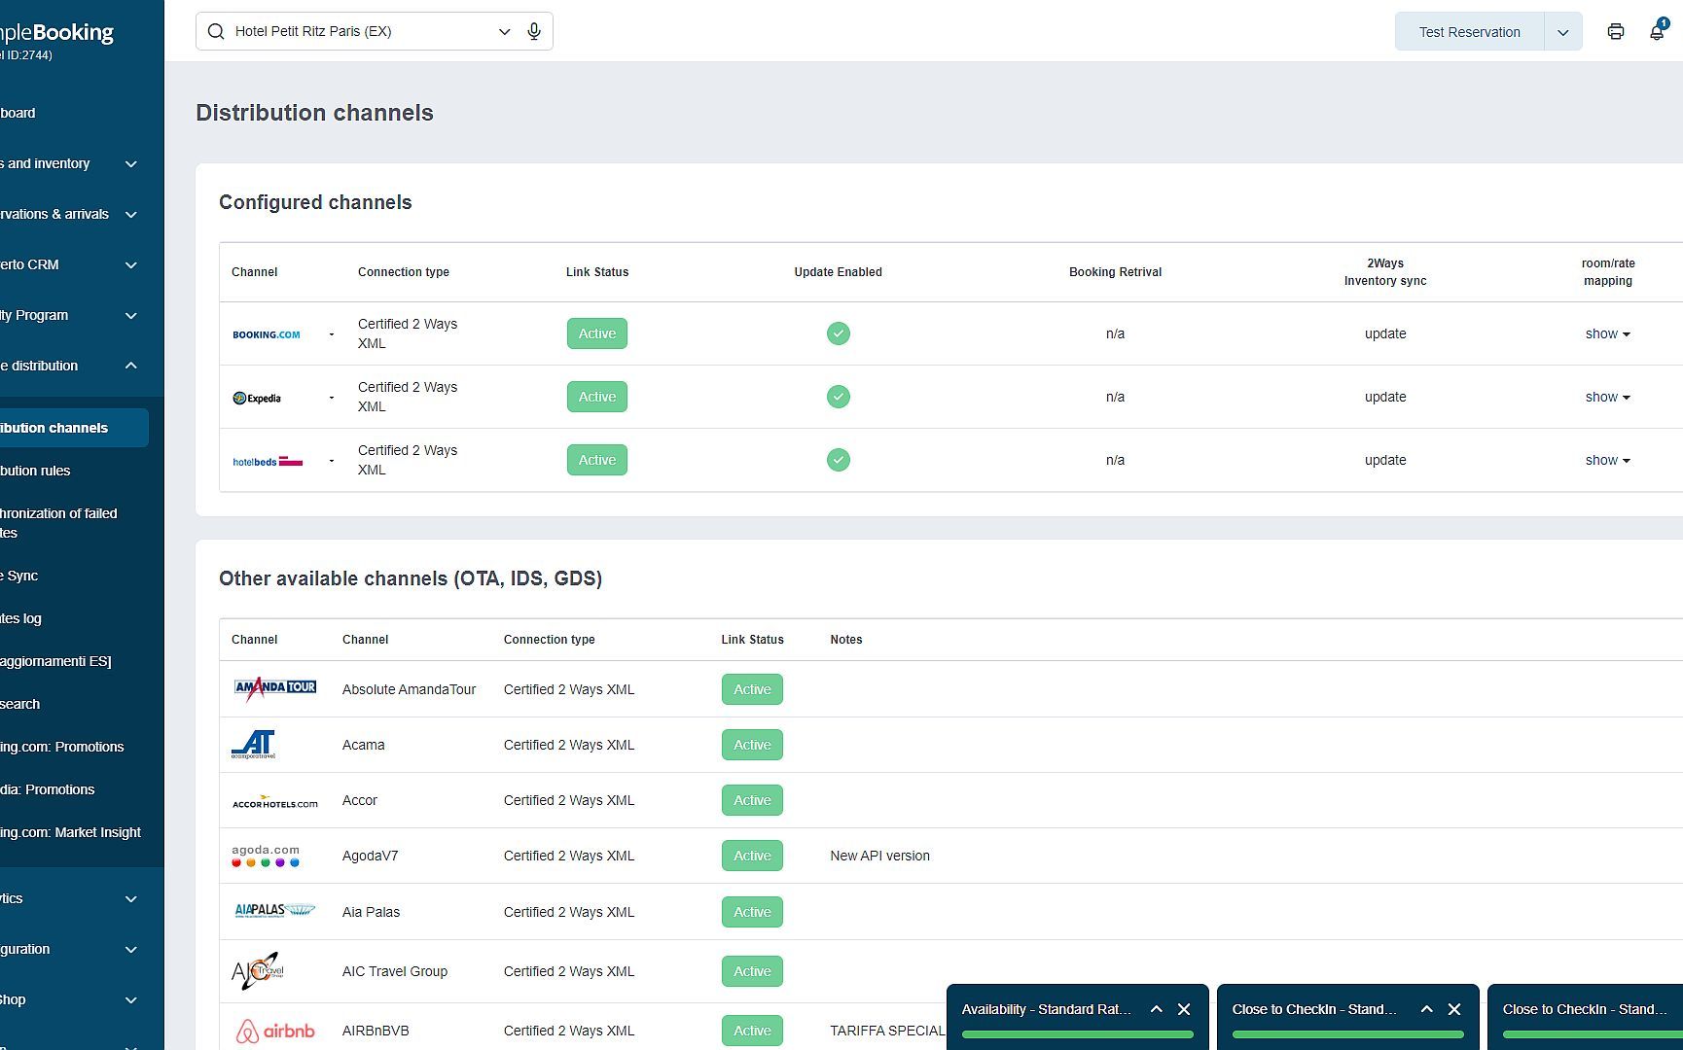
Task: Click the printer icon in header
Action: pyautogui.click(x=1615, y=31)
